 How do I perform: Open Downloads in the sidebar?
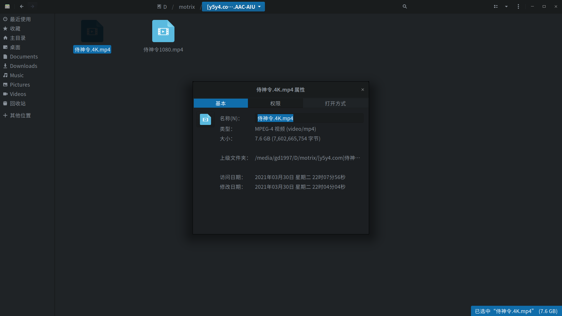[x=23, y=66]
